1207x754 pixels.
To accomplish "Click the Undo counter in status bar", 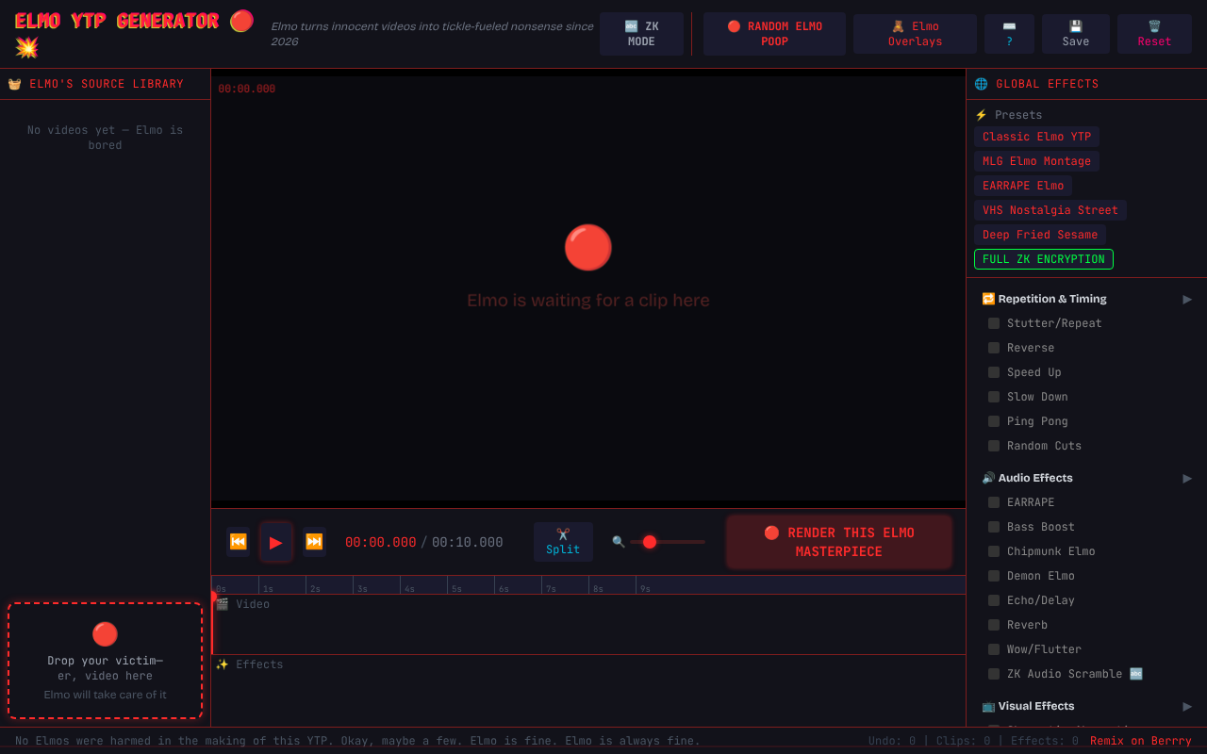I will (x=892, y=741).
